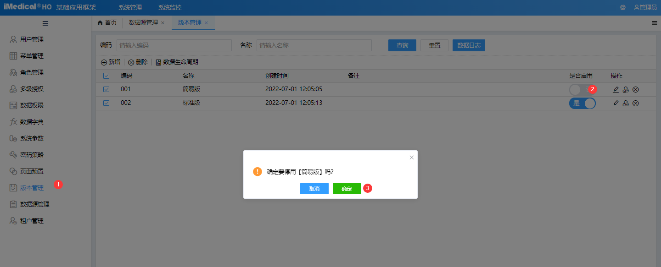Image resolution: width=661 pixels, height=267 pixels.
Task: Click the delete icon in 简易版 row
Action: coord(636,89)
